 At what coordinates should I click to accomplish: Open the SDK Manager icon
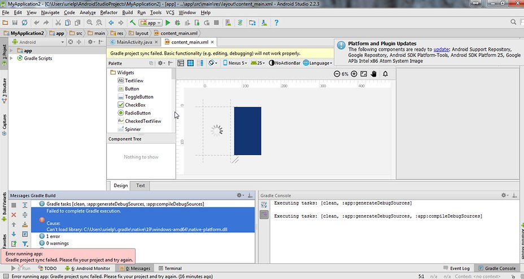pos(264,23)
